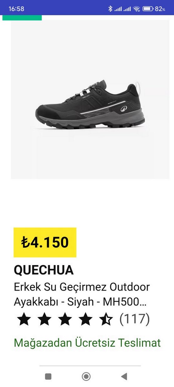Tap the green badge above image

(x=22, y=18)
